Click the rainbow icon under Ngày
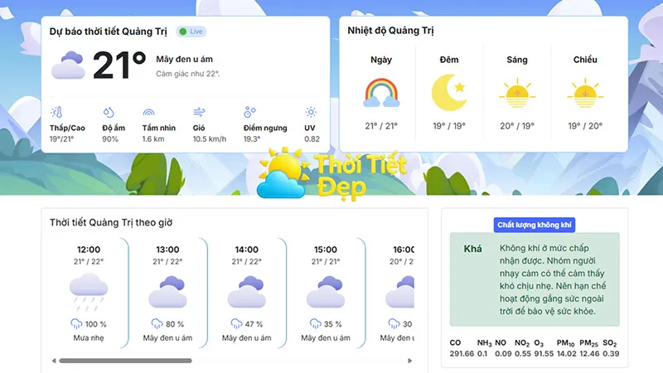Screen dimensions: 663x373 coord(381,93)
